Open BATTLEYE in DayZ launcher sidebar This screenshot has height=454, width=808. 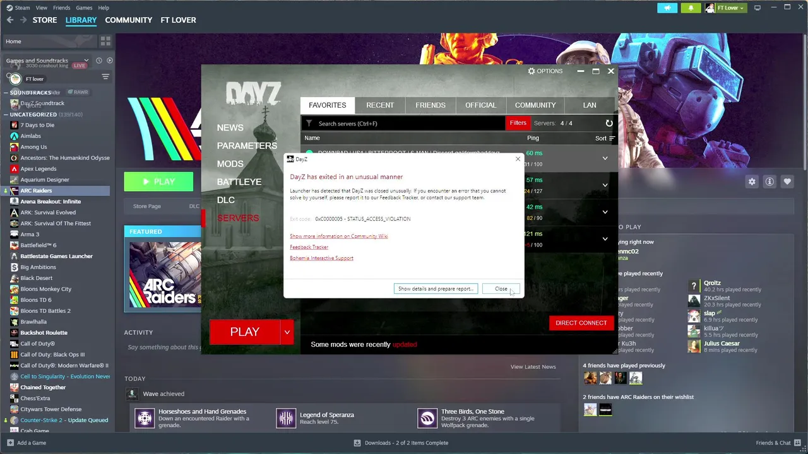pyautogui.click(x=239, y=182)
